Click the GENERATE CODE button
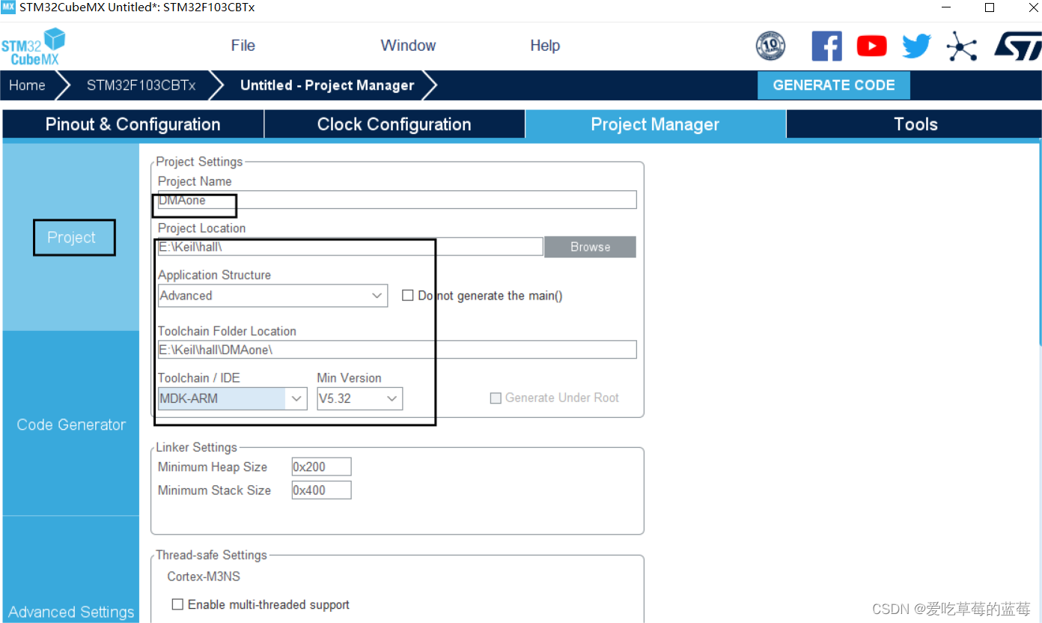Screen dimensions: 1042x623 (x=834, y=85)
